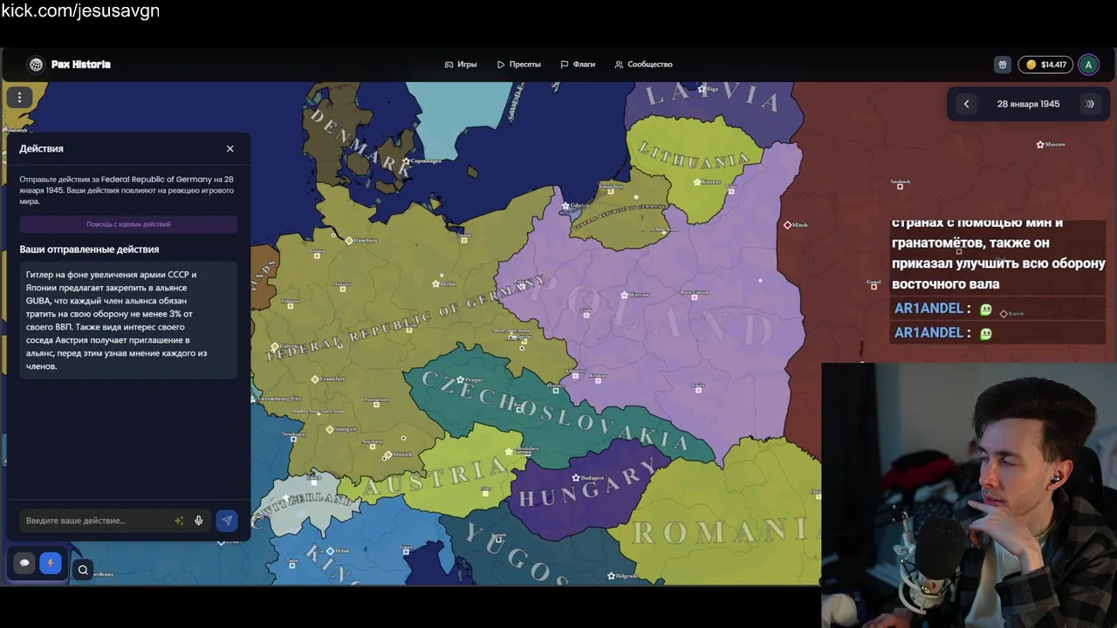Click the Moscow capital star marker
Screen dimensions: 1117x628
coord(1039,145)
